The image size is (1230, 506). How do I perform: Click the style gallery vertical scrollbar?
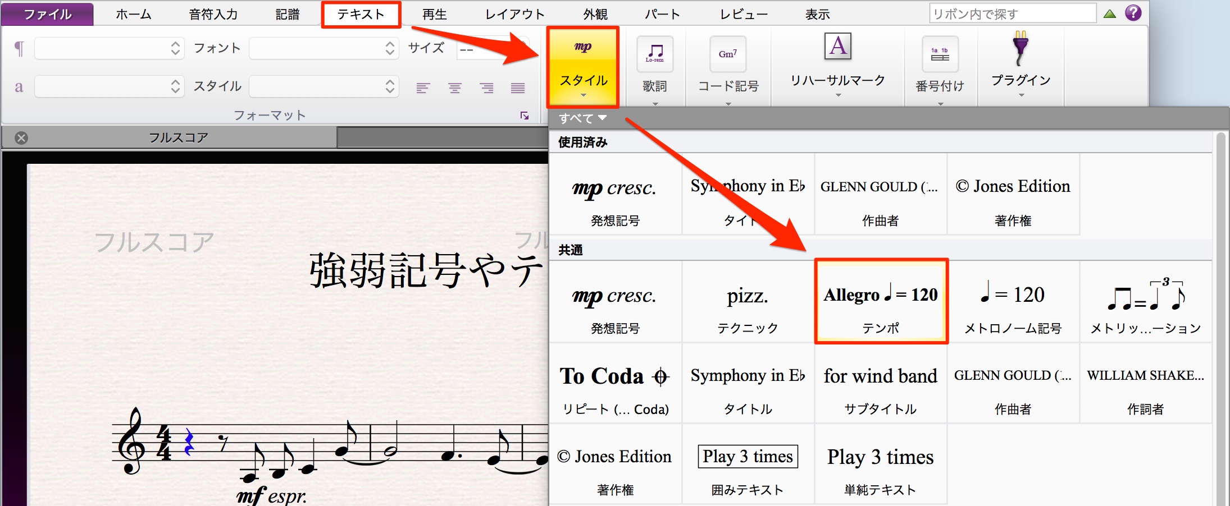click(1220, 318)
